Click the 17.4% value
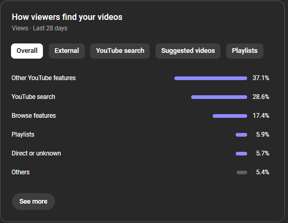The image size is (288, 223). point(261,116)
